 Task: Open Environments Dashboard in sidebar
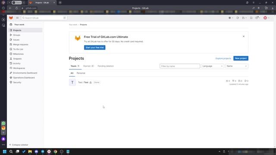click(25, 73)
